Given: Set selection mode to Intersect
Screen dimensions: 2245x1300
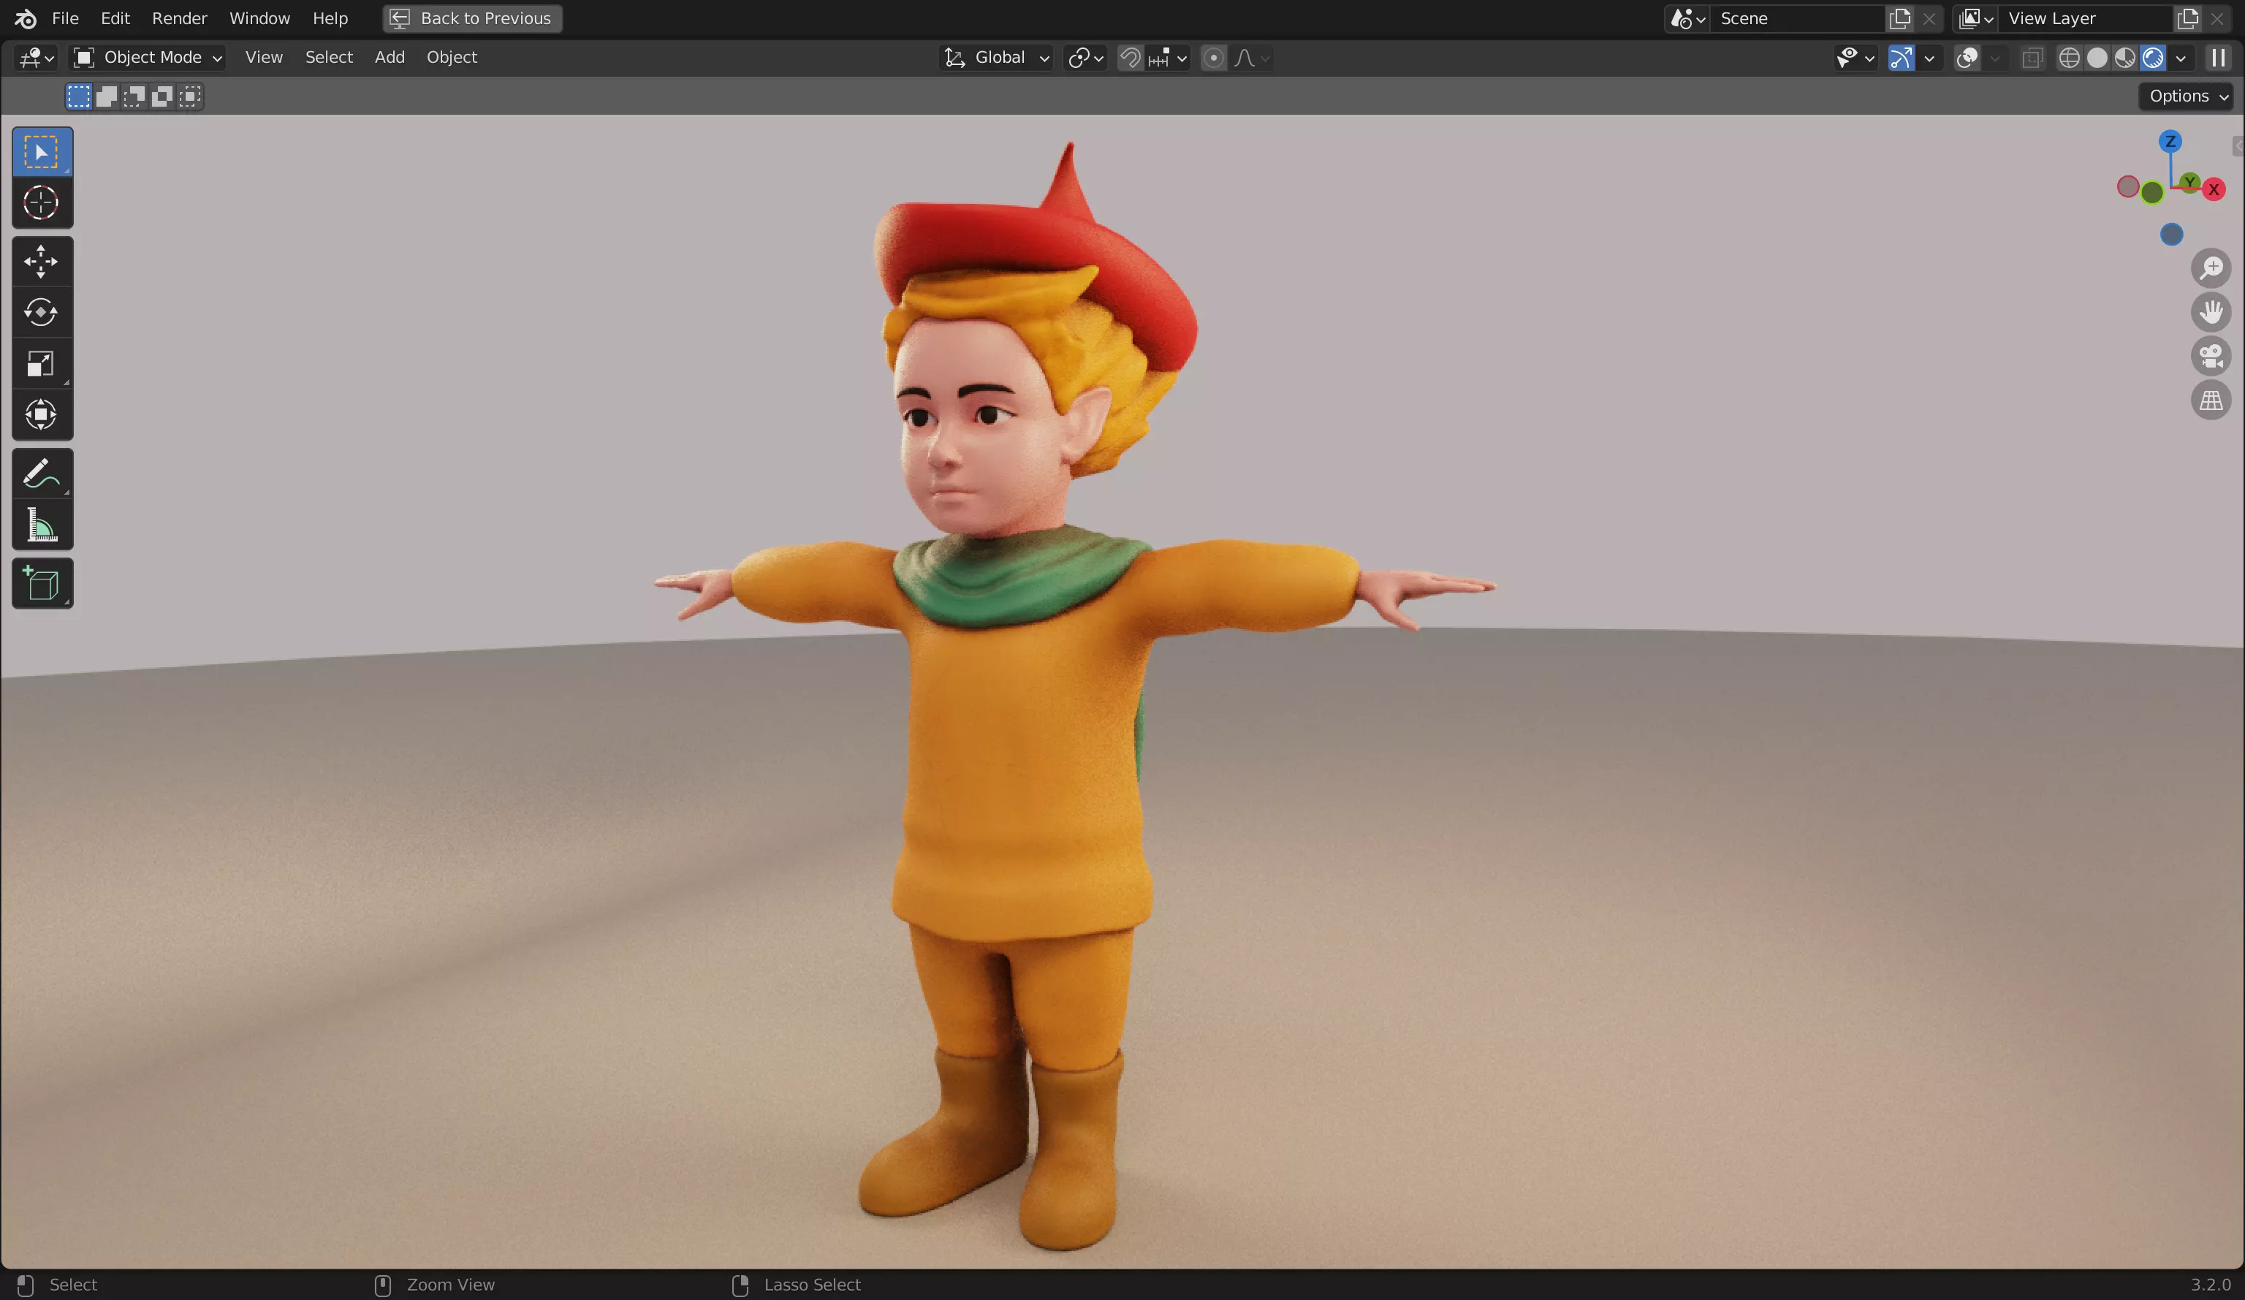Looking at the screenshot, I should pyautogui.click(x=190, y=96).
